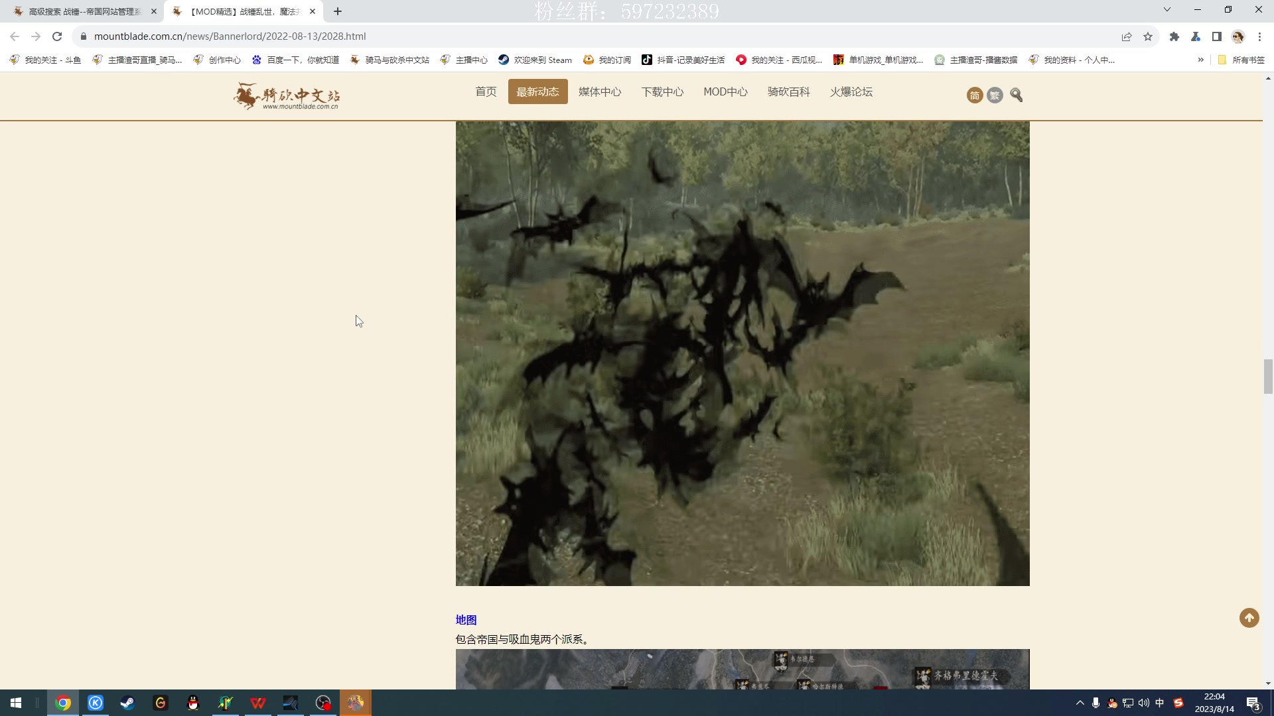Open 我的关注 - 西瓜视频 bookmark
The width and height of the screenshot is (1274, 716).
tap(779, 60)
